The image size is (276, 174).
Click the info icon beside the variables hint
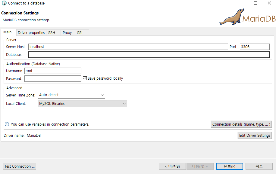pyautogui.click(x=7, y=124)
